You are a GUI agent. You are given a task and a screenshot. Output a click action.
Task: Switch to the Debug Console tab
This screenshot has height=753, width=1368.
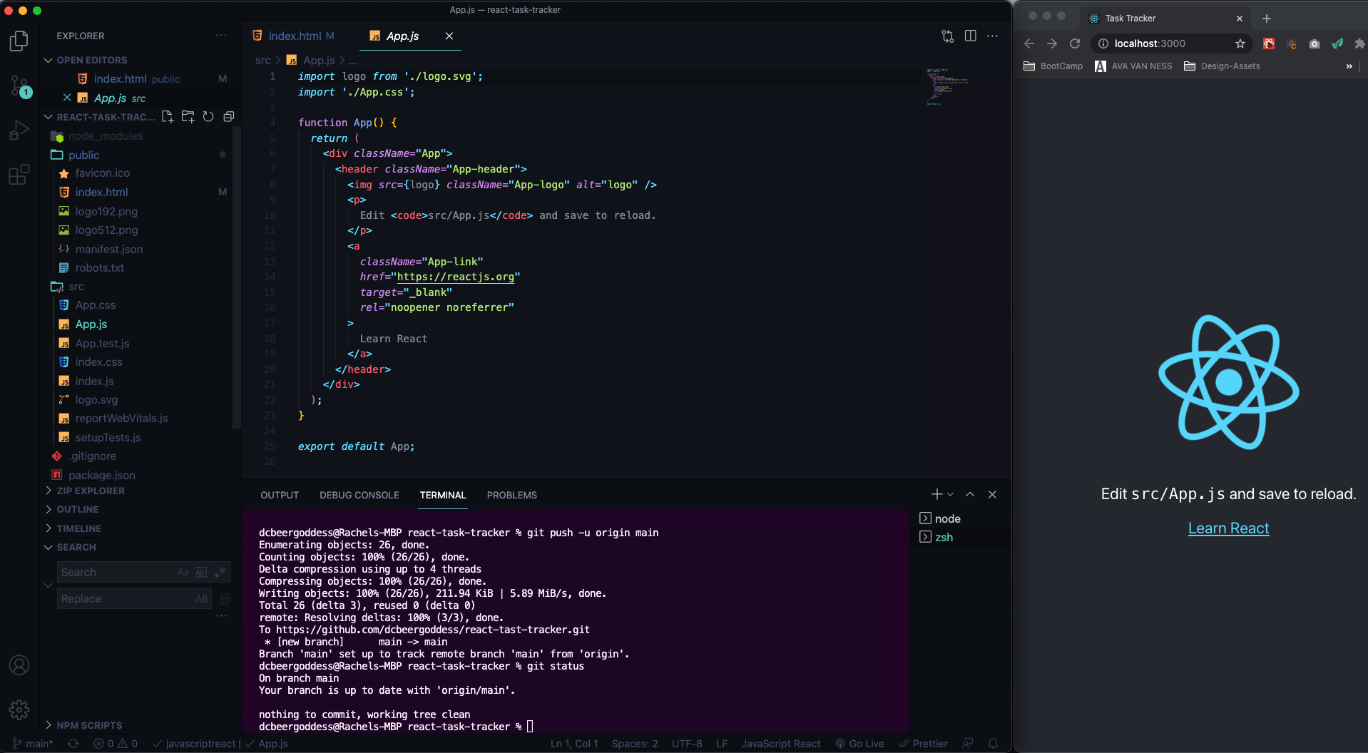(x=359, y=495)
